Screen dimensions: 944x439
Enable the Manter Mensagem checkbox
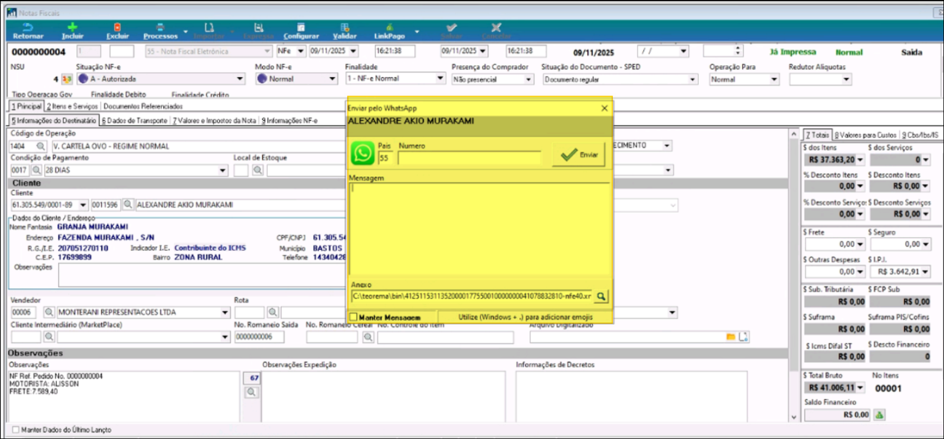point(353,317)
